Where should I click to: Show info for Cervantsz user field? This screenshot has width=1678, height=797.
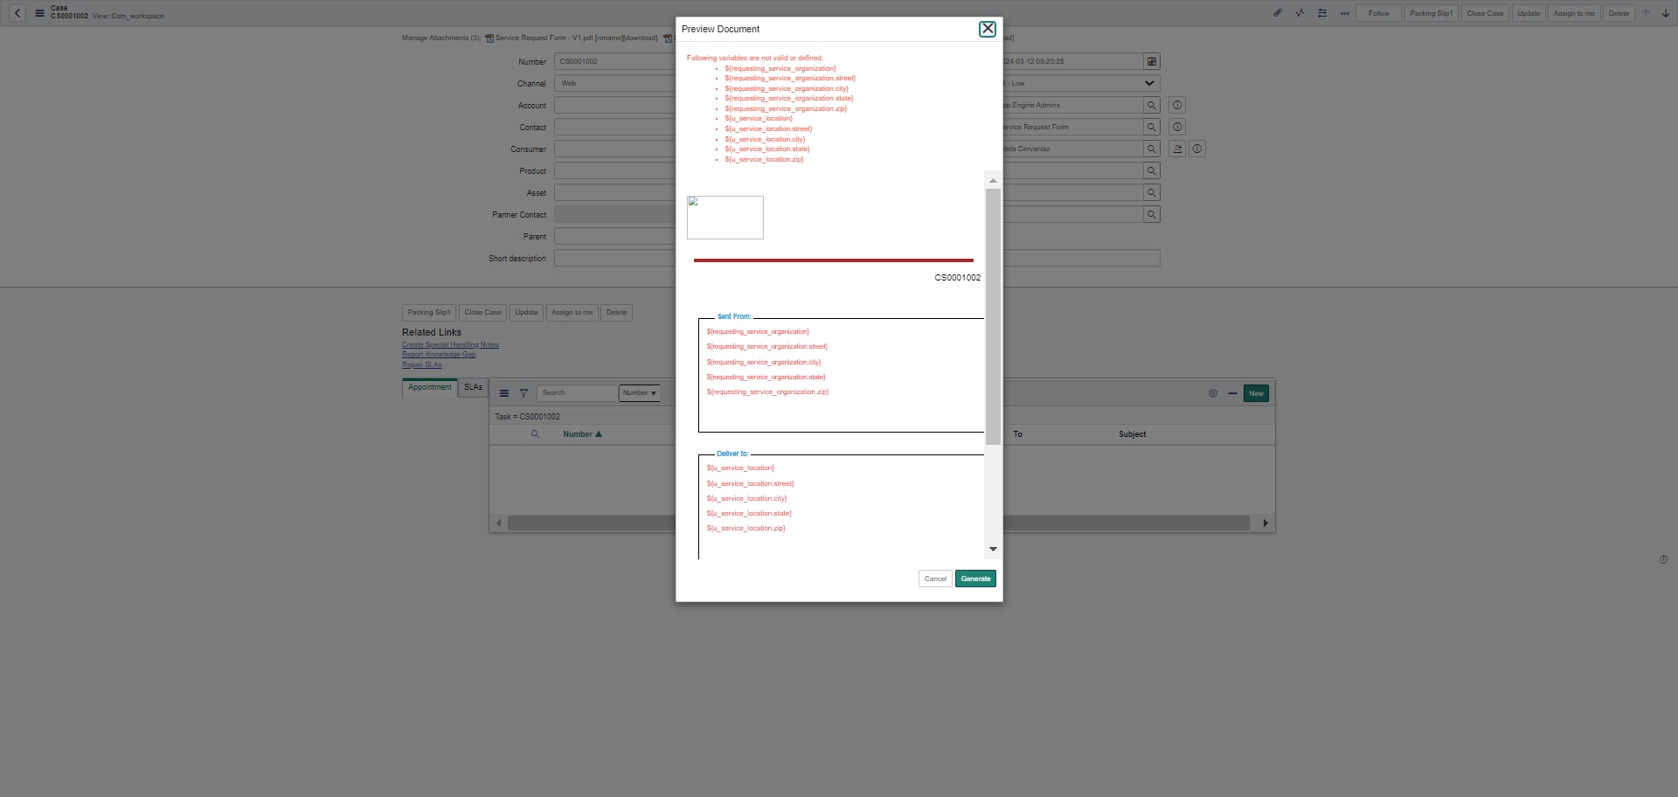point(1197,149)
